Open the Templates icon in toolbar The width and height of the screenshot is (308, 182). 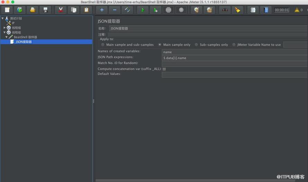click(20, 10)
